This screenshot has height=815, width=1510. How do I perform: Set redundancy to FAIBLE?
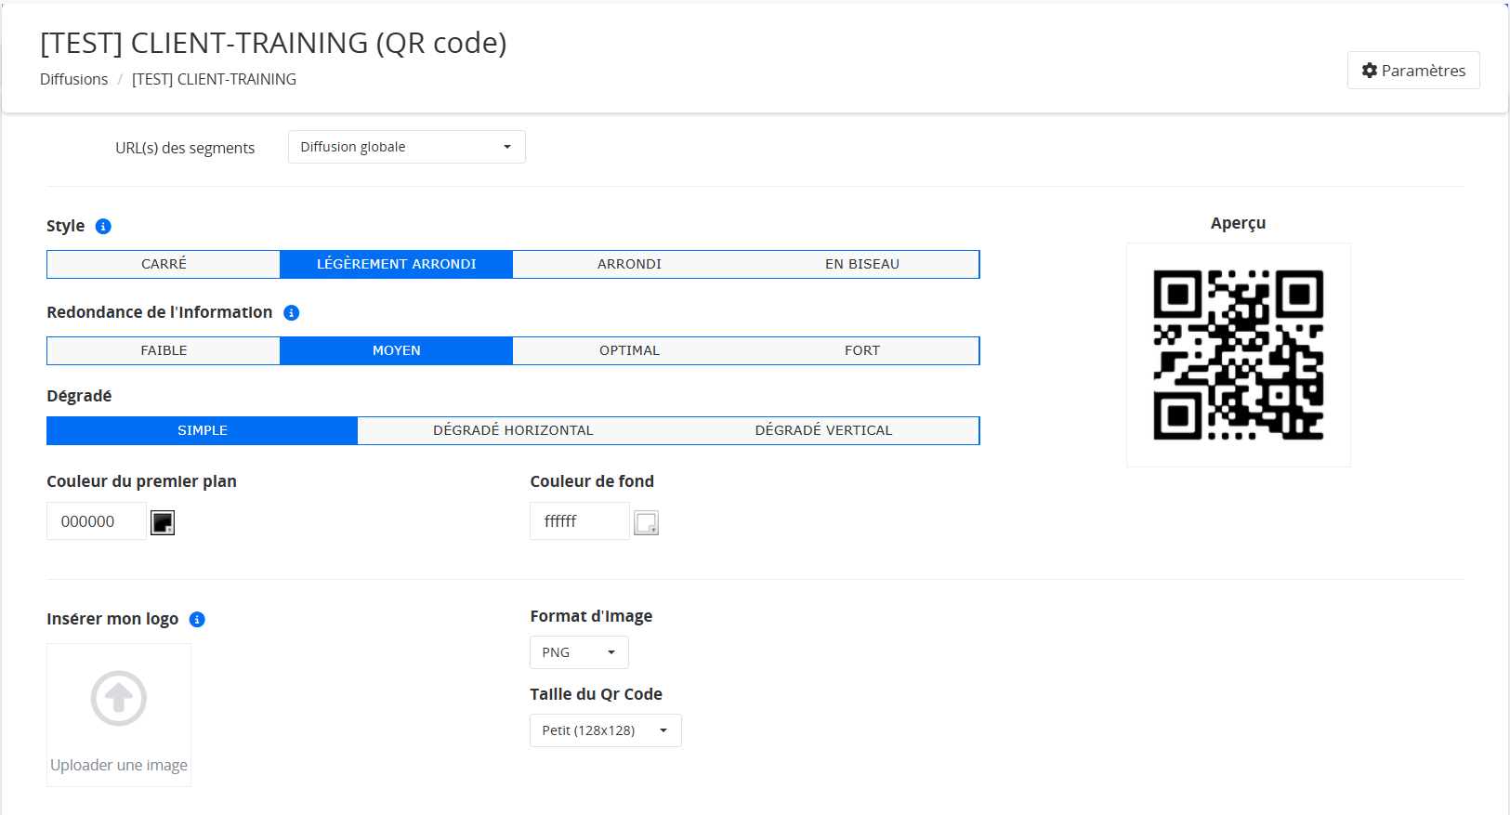click(x=164, y=350)
